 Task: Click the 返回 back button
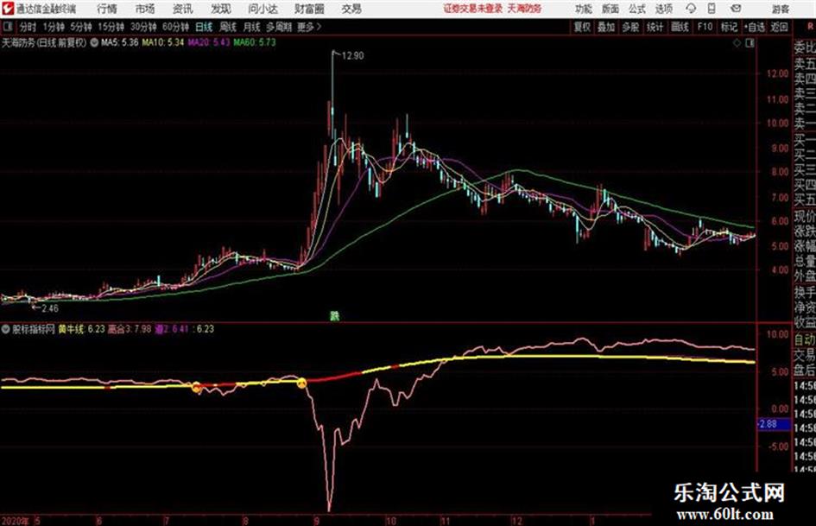[x=779, y=27]
